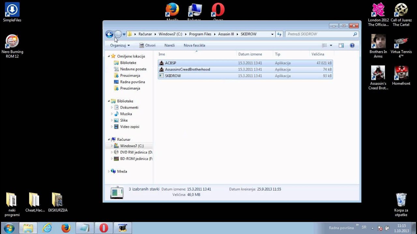Click the Forward navigation arrow in Explorer

[118, 34]
